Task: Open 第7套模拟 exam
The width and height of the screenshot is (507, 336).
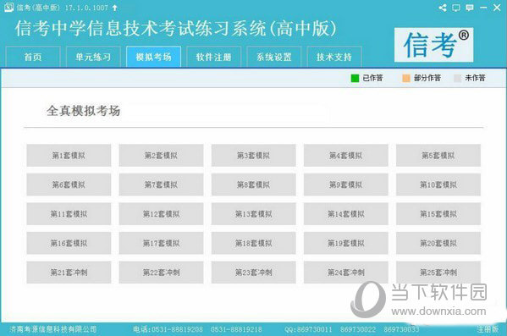Action: point(161,185)
